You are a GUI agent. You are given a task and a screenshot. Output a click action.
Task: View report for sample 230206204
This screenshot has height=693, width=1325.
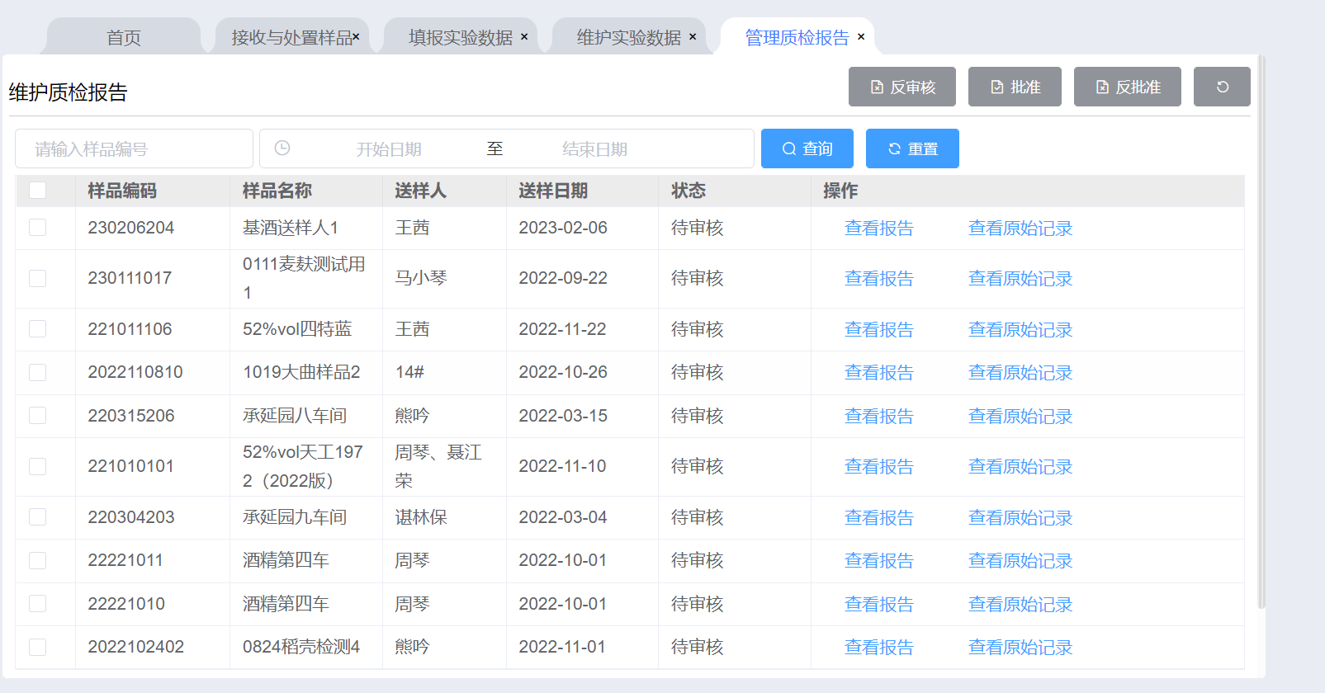click(879, 229)
